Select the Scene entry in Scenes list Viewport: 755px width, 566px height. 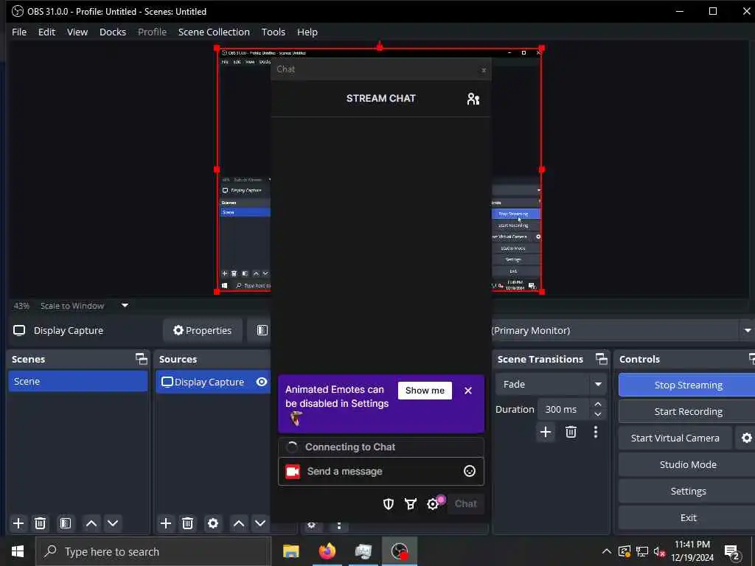tap(78, 381)
